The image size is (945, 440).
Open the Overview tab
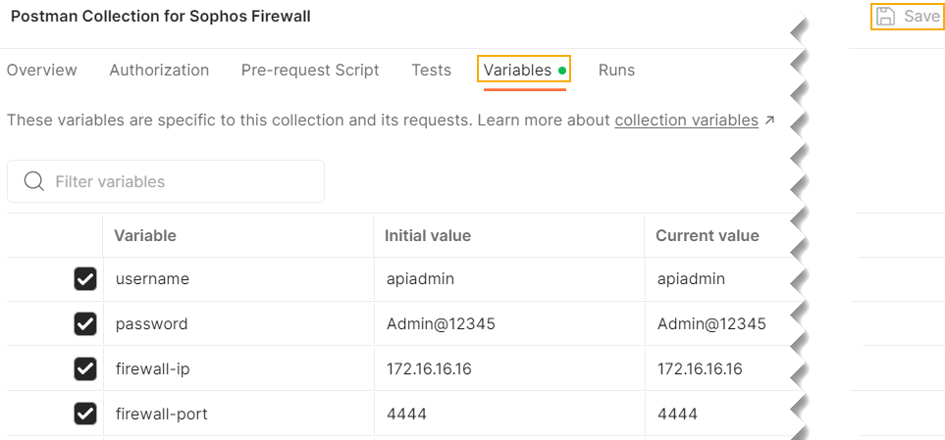click(x=42, y=71)
